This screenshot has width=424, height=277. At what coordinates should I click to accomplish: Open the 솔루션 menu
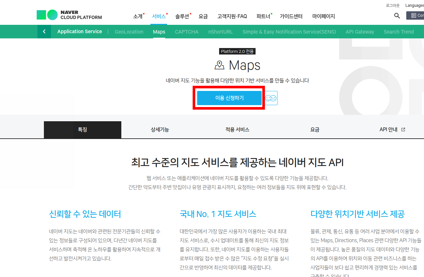pos(182,16)
